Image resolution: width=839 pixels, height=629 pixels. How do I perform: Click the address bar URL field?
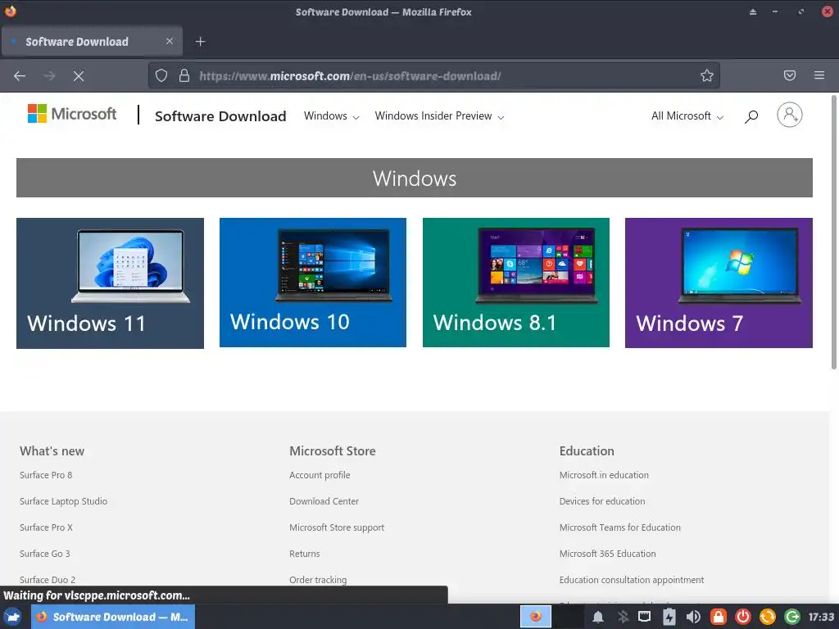433,75
